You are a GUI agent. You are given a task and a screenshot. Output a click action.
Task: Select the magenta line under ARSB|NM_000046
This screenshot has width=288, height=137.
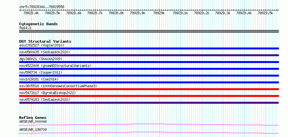point(149,124)
